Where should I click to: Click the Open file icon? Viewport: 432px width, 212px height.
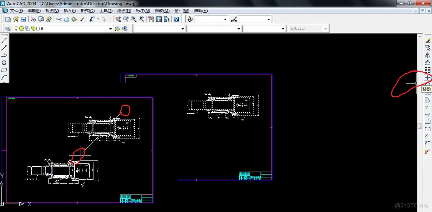tap(16, 19)
